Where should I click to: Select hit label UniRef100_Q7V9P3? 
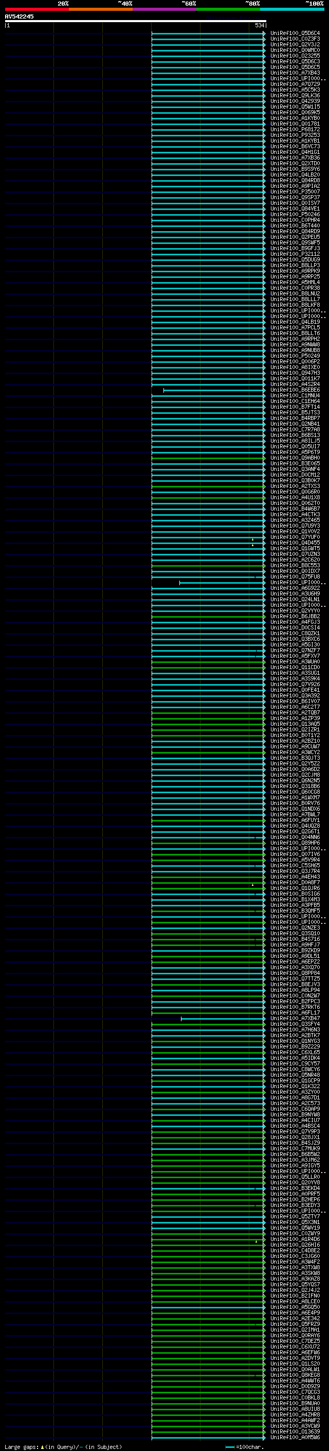(x=295, y=1132)
